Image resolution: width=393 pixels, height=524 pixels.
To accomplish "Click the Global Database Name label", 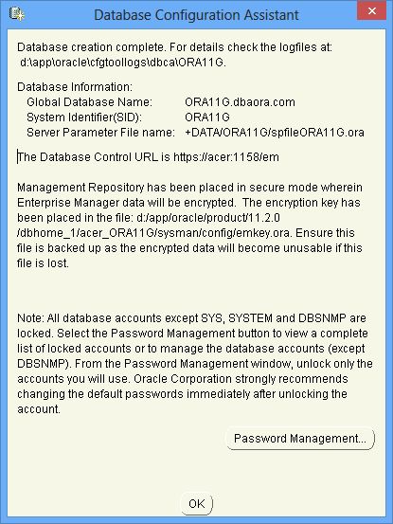I will click(89, 102).
